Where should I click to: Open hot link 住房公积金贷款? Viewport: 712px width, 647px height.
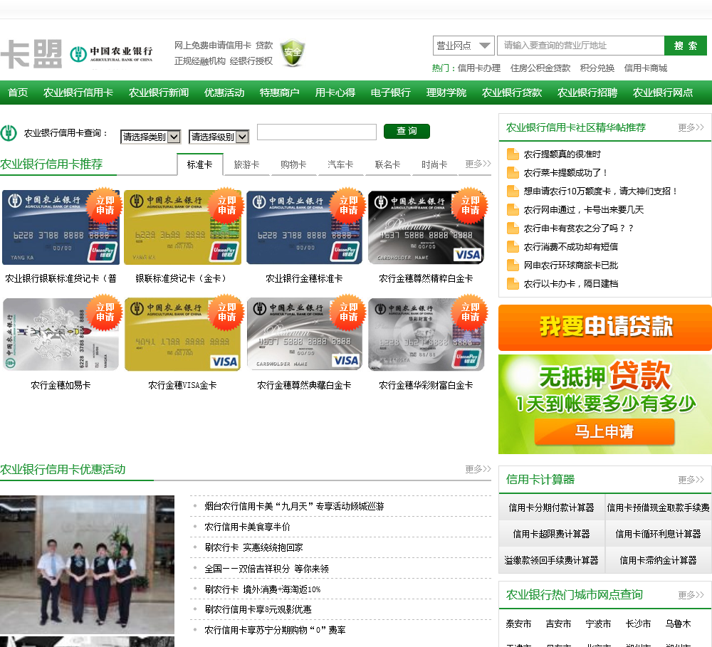(540, 68)
